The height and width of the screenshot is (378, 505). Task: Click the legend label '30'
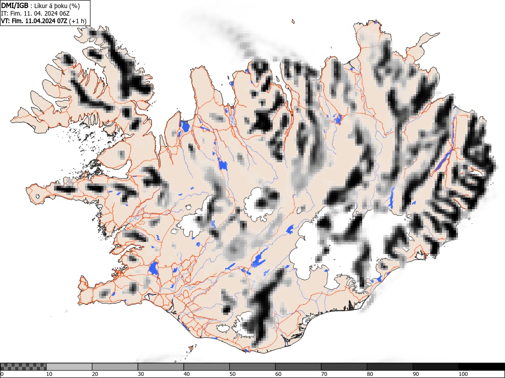(141, 374)
